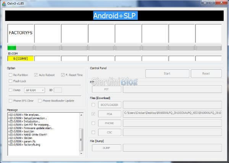Click the PIT file button
Image resolution: width=229 pixels, height=163 pixels.
[x=106, y=89]
